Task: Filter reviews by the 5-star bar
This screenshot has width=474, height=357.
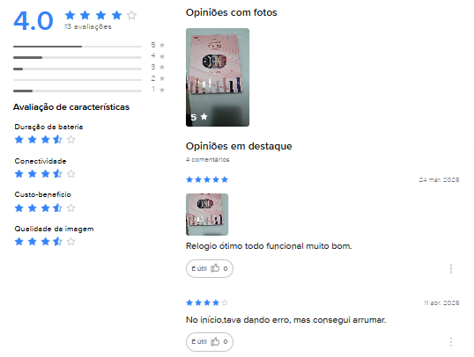Action: pos(89,46)
